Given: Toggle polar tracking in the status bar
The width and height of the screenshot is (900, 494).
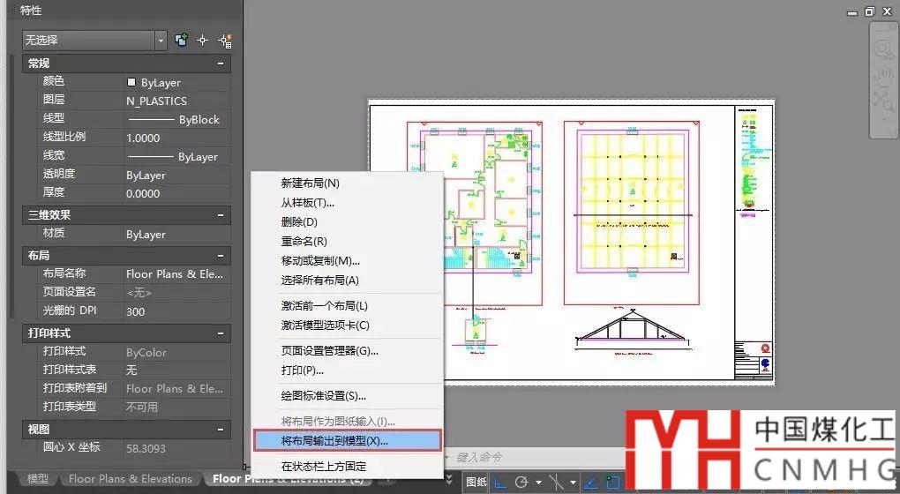Looking at the screenshot, I should pyautogui.click(x=521, y=483).
